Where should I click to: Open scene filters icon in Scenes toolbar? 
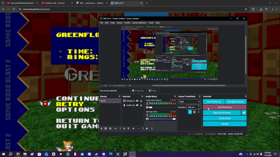(x=110, y=128)
